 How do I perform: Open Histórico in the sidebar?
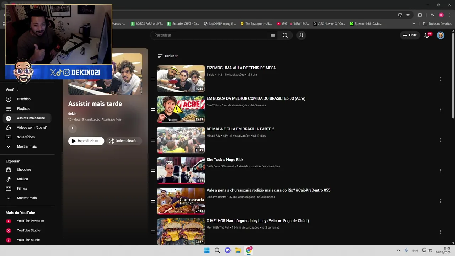[27, 99]
